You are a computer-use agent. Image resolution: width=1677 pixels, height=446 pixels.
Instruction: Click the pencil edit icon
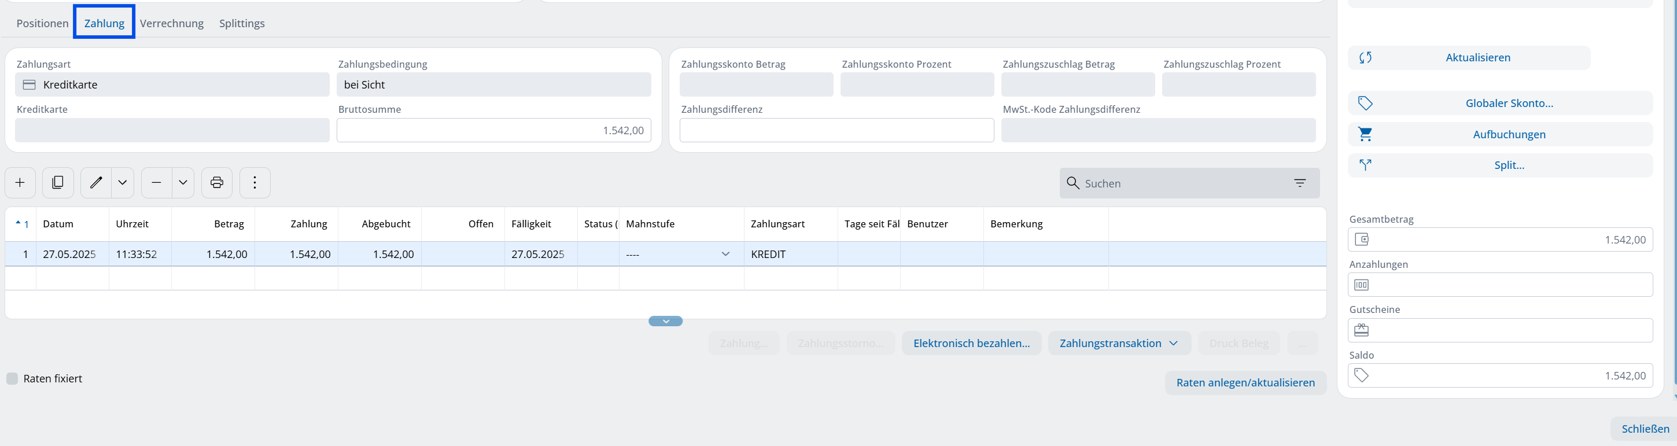pyautogui.click(x=95, y=183)
